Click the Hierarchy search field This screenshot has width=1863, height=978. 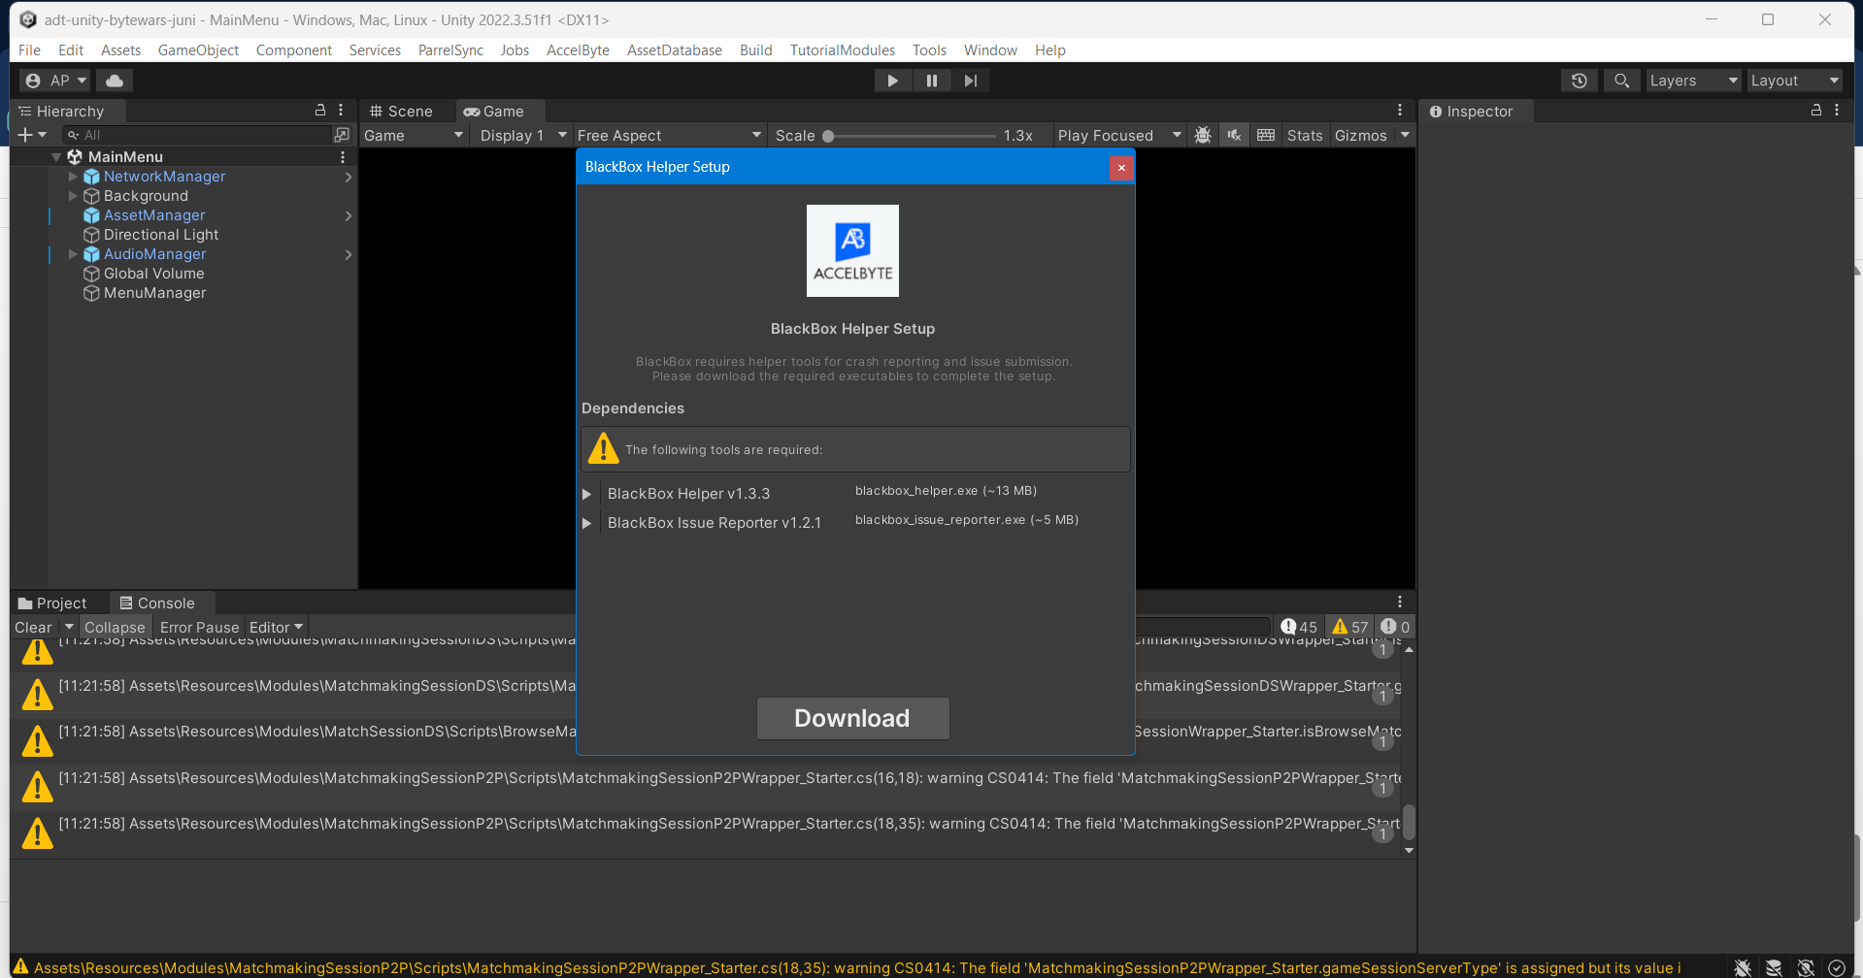point(194,135)
